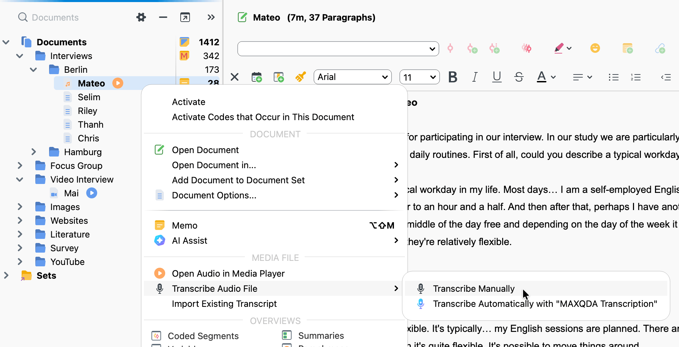Click in the Documents search field

tap(55, 18)
